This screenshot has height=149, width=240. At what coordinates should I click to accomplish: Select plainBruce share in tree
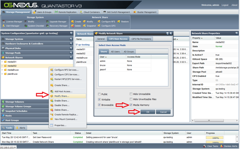tap(12, 74)
